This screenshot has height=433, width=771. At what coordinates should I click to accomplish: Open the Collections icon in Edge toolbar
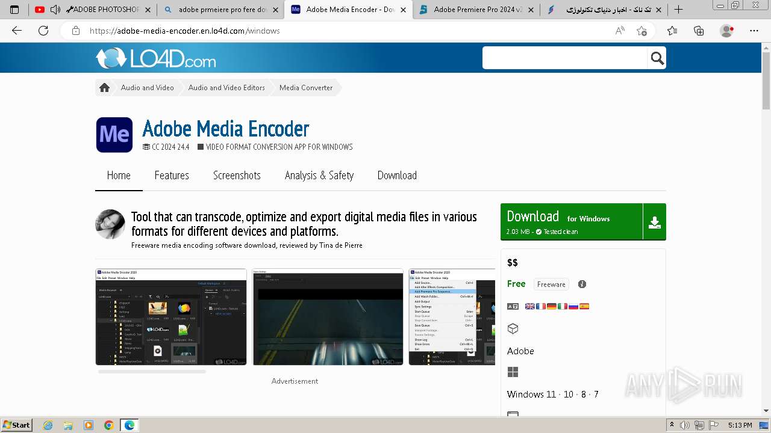699,31
